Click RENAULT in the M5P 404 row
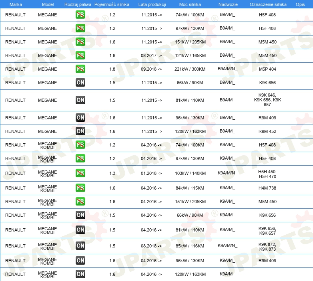 pos(15,69)
